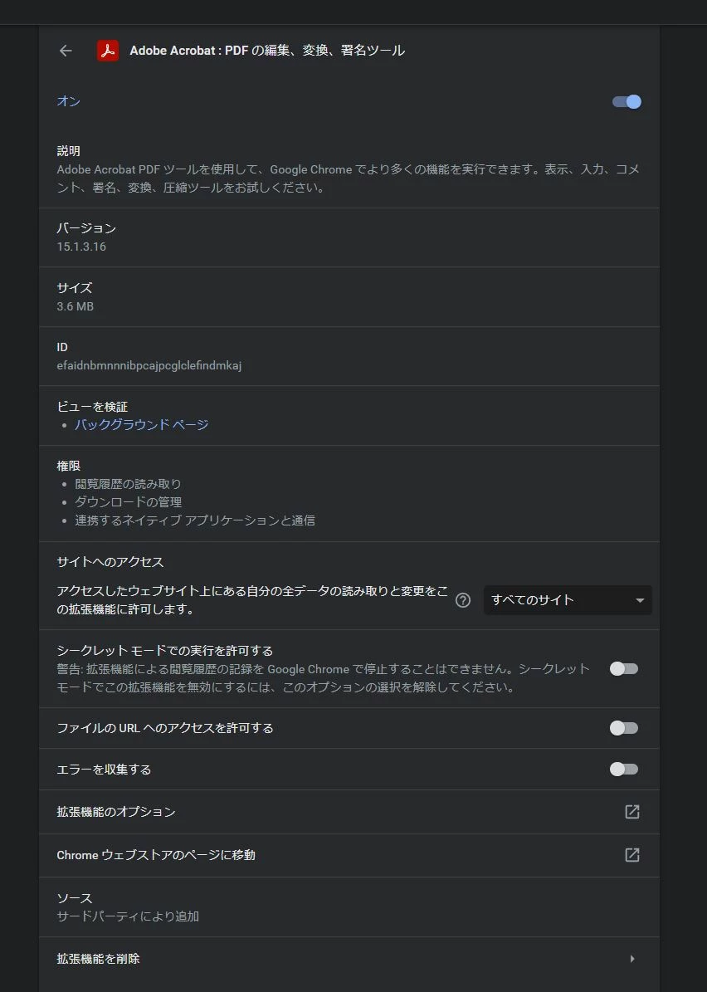Click the ダウンロードの管理 permission entry

pos(128,501)
